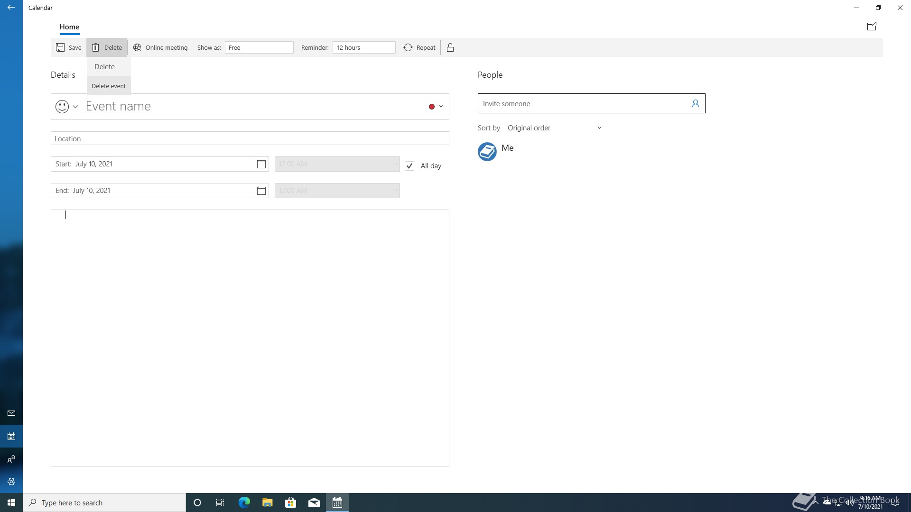
Task: Open end date calendar picker icon
Action: [x=261, y=191]
